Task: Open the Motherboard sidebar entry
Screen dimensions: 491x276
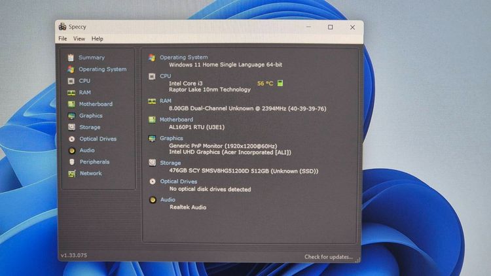Action: 96,104
